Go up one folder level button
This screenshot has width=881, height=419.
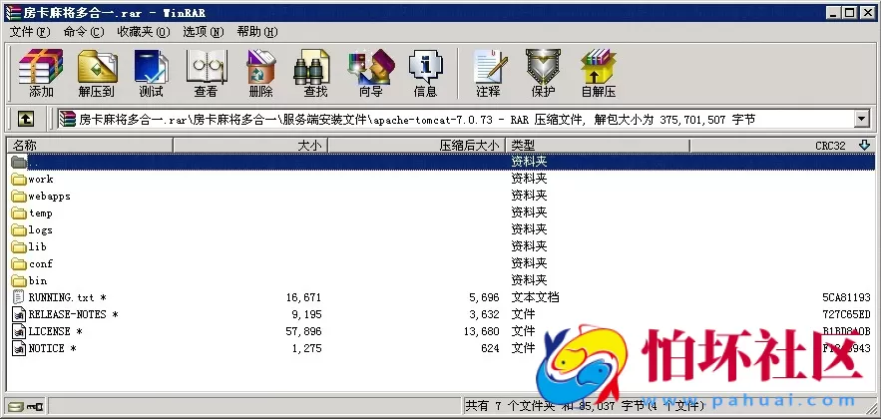(26, 119)
